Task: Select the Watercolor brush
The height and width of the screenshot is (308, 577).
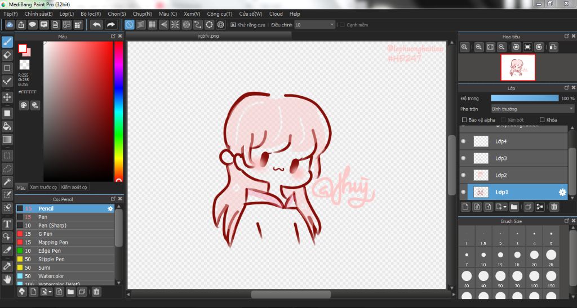Action: [65, 276]
